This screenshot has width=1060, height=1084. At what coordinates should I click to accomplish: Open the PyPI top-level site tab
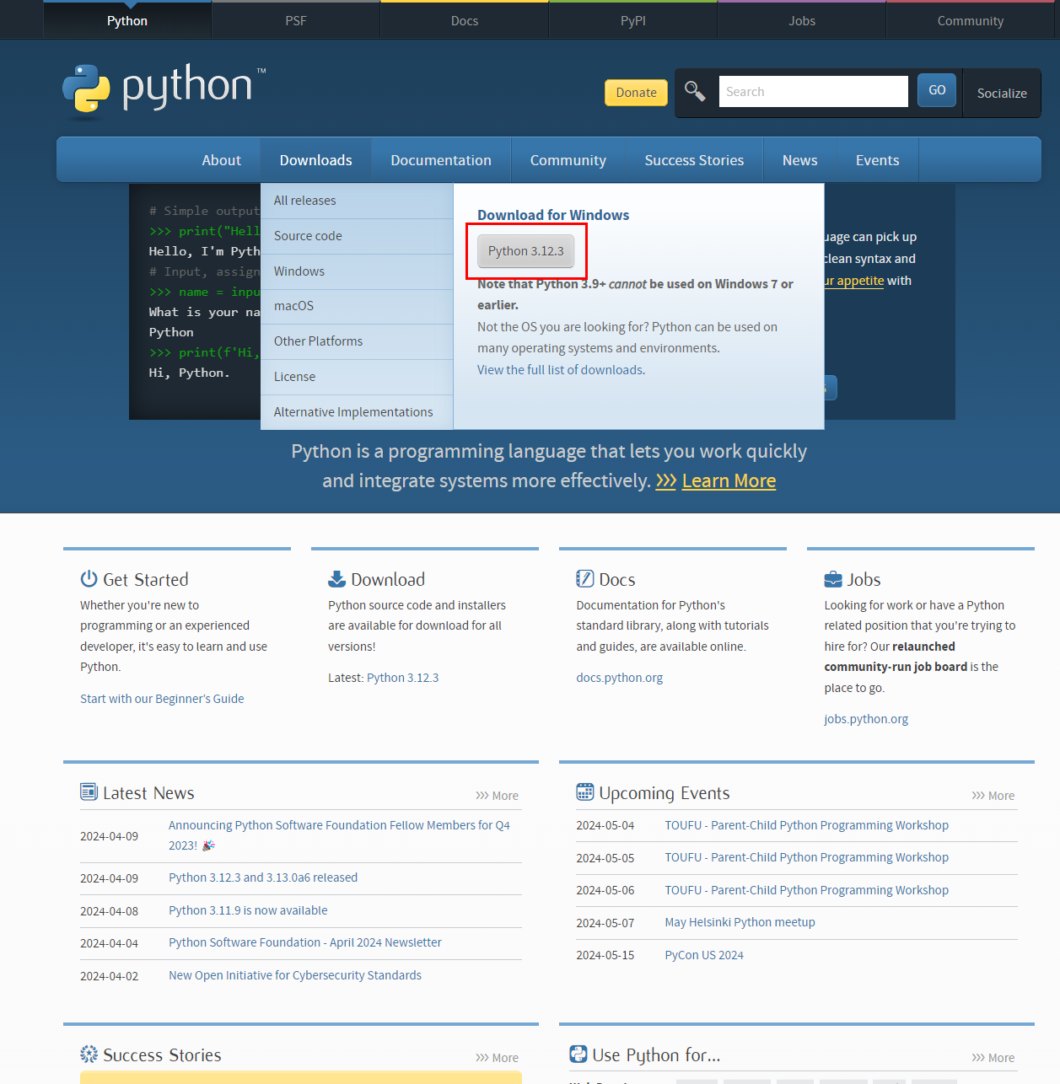click(633, 20)
